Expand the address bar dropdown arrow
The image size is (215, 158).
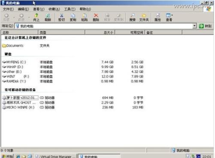pos(194,26)
